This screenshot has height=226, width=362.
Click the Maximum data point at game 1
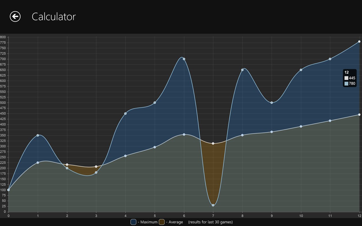[x=38, y=135]
